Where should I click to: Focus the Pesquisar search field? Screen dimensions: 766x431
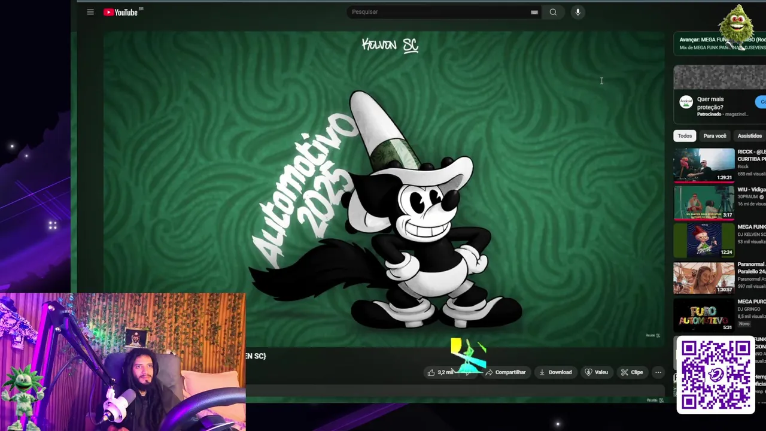[440, 12]
